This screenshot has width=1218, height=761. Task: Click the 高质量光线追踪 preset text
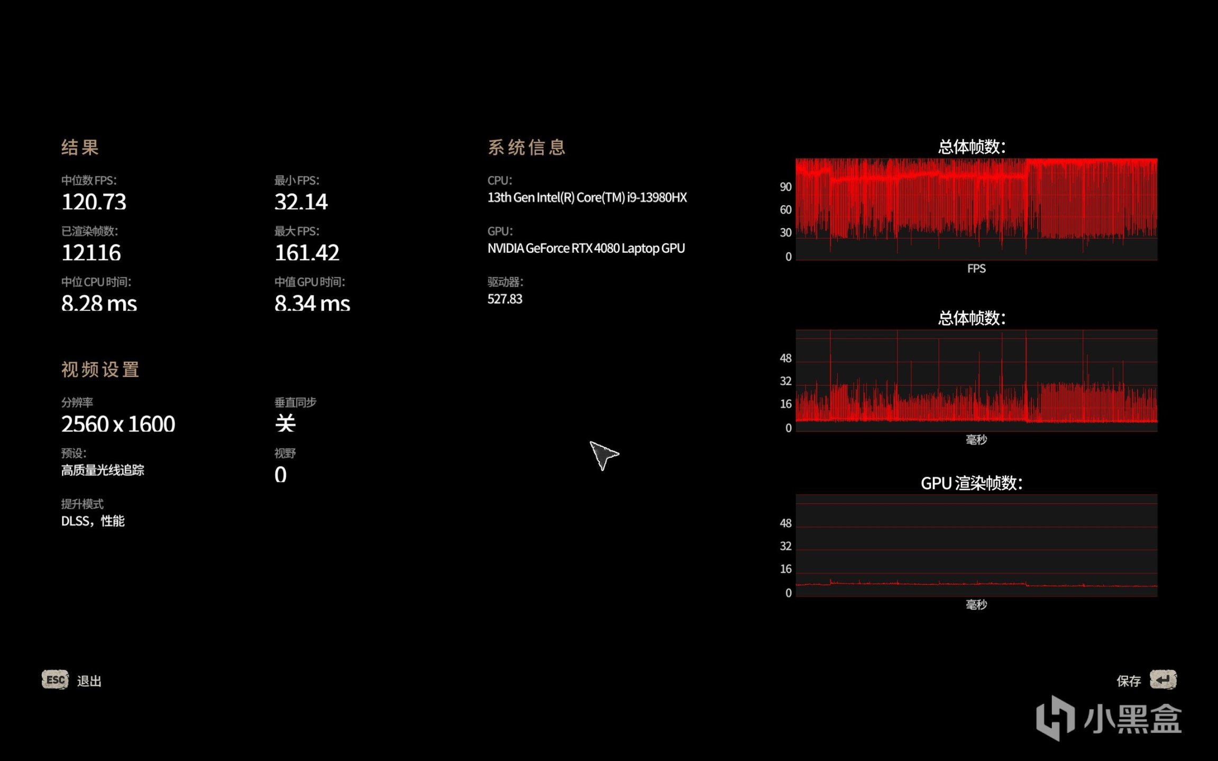click(103, 470)
